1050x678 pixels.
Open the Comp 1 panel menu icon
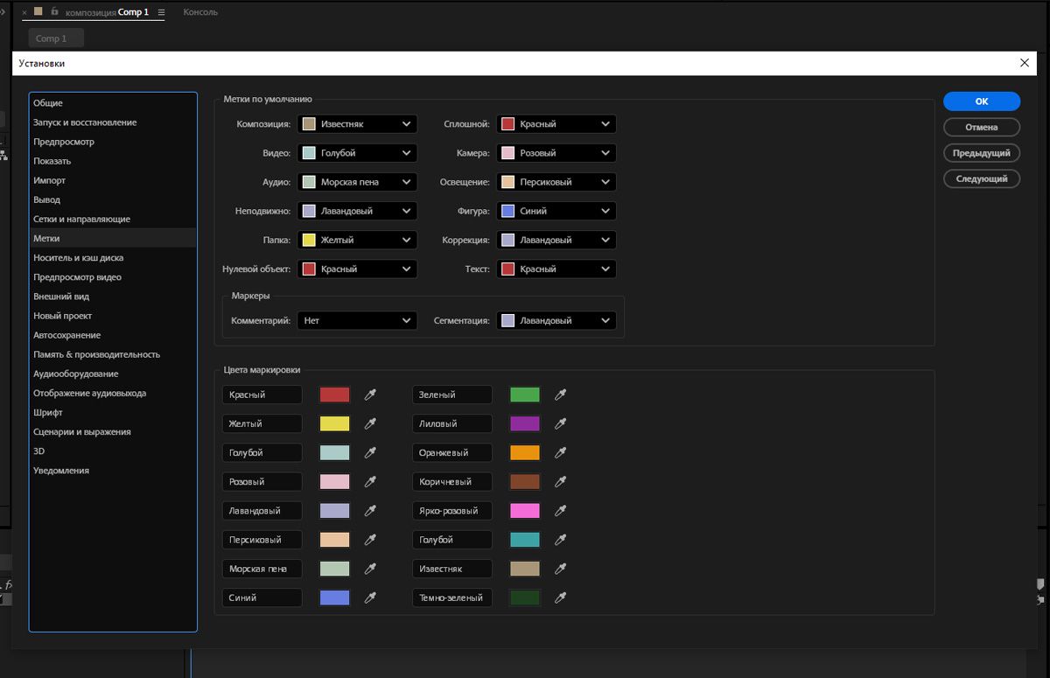(161, 12)
